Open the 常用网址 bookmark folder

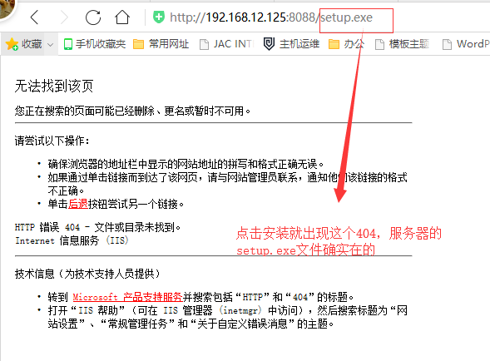pos(161,44)
